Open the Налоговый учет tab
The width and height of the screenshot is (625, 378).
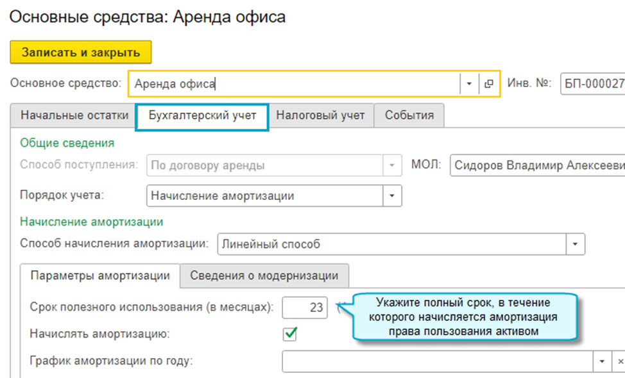[320, 116]
